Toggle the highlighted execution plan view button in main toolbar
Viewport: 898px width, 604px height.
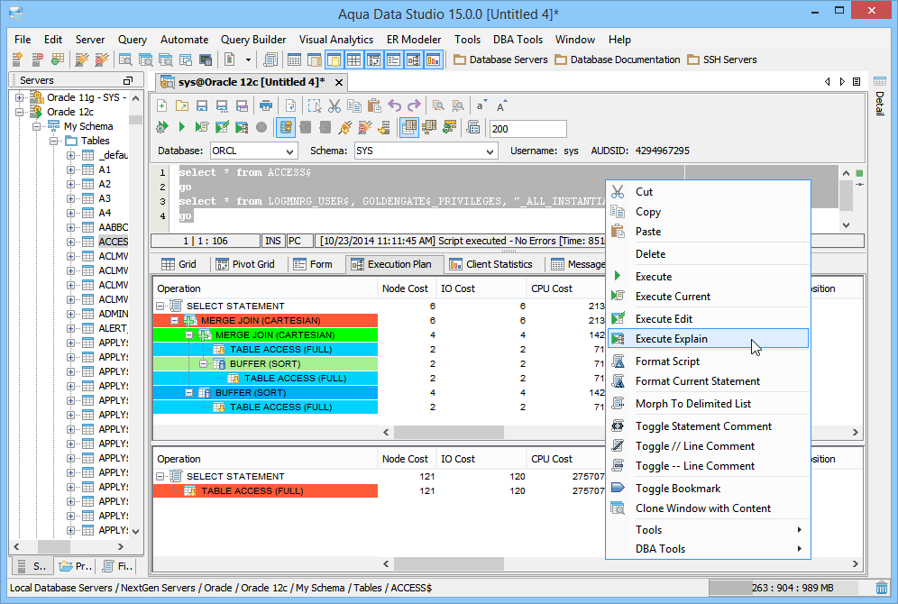click(414, 59)
